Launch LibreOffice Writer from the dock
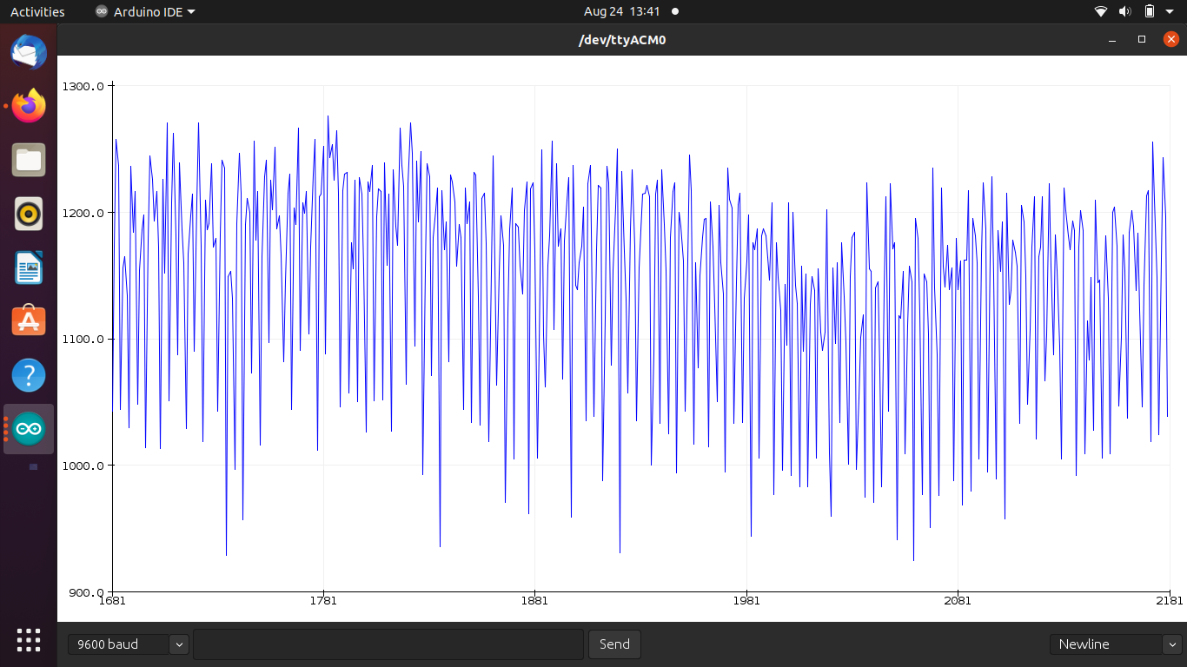This screenshot has height=667, width=1187. pos(29,267)
